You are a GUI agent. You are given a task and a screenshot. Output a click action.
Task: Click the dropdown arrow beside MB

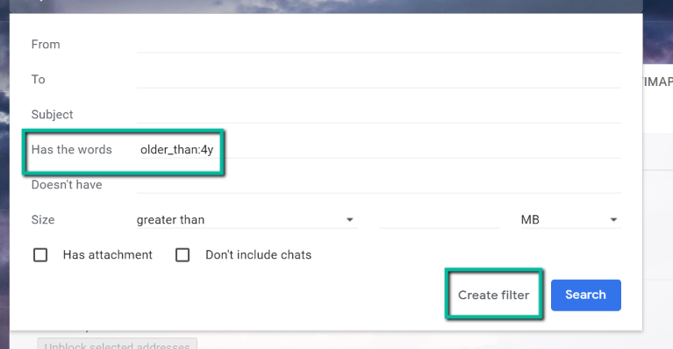point(613,220)
